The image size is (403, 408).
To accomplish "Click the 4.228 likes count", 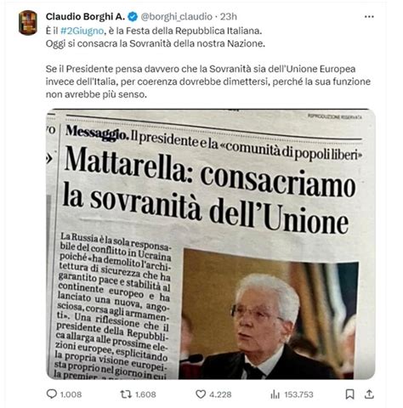I will click(220, 394).
